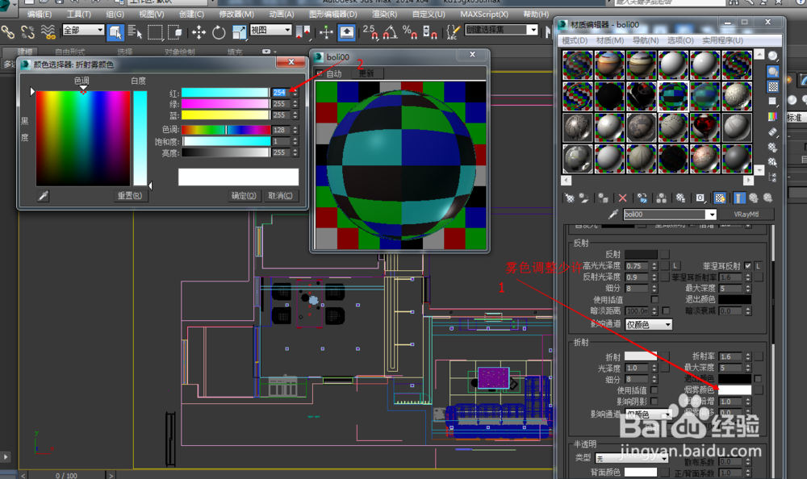Screen dimensions: 807x479
Task: Click color picker eyedropper in color selector
Action: click(x=44, y=195)
